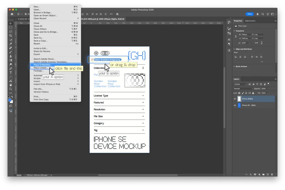Select the Crop tool
This screenshot has height=190, width=285.
(11, 36)
